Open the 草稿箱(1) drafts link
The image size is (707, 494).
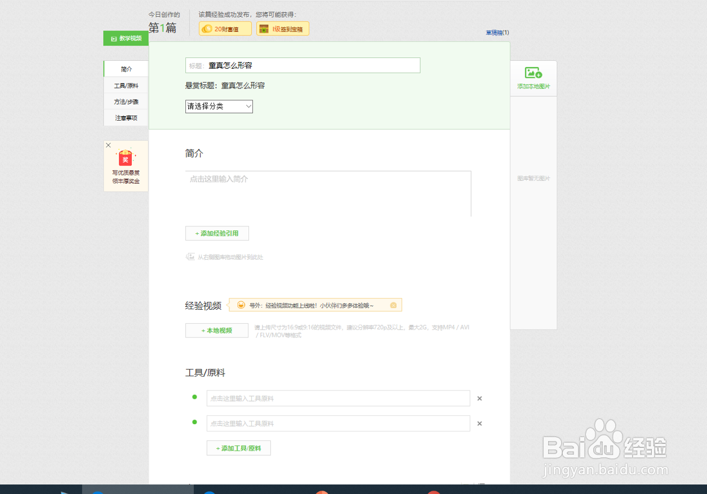click(499, 33)
